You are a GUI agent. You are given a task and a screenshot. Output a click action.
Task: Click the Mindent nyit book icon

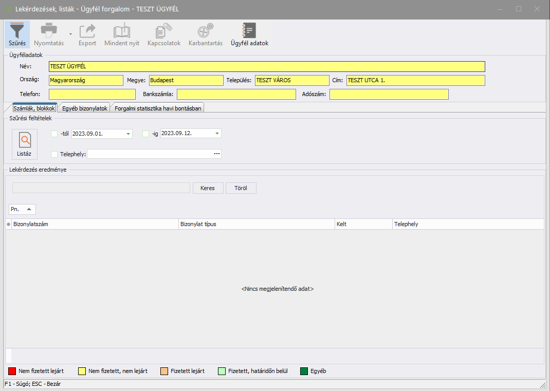point(122,31)
